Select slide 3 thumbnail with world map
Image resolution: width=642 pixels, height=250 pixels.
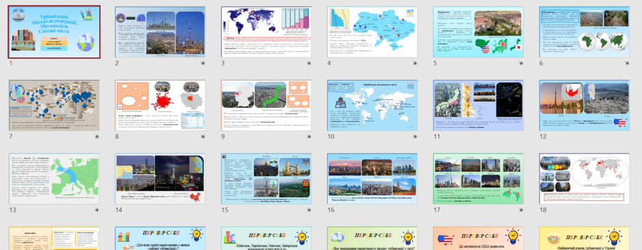pyautogui.click(x=266, y=32)
